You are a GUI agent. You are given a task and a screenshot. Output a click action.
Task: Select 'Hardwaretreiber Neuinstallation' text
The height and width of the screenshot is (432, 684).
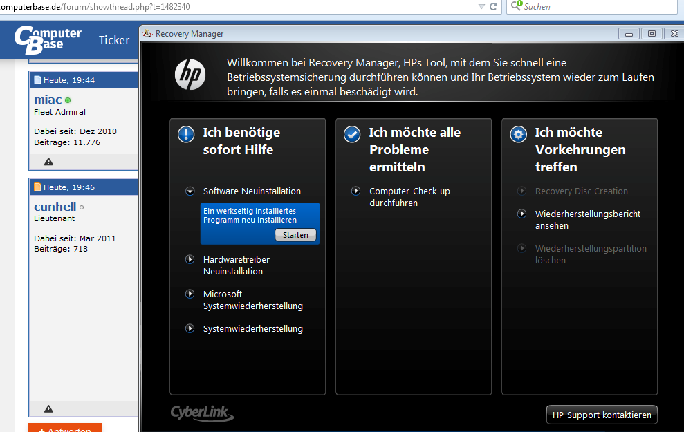point(237,265)
